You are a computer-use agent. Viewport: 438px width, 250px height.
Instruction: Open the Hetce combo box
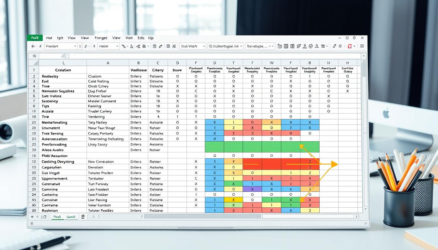click(109, 46)
